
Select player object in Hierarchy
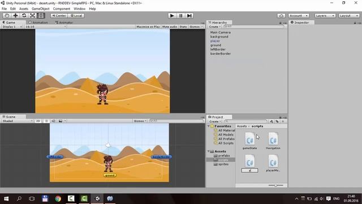(x=215, y=41)
